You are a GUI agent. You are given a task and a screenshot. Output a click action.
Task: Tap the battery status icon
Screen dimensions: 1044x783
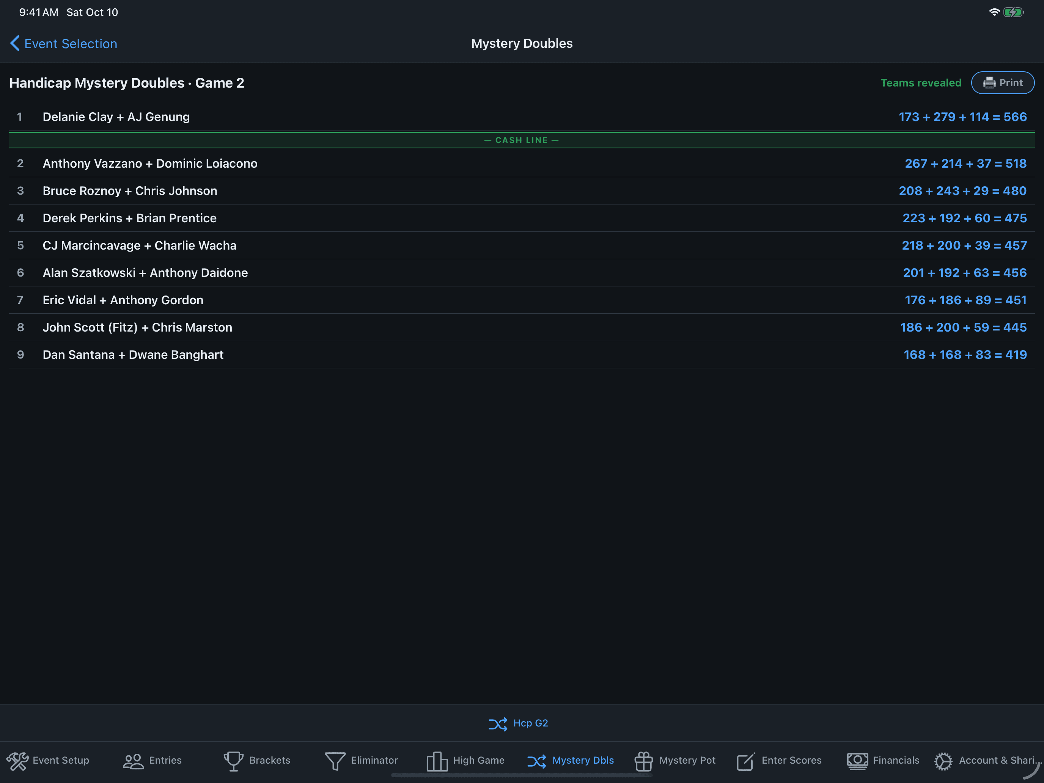click(1013, 12)
